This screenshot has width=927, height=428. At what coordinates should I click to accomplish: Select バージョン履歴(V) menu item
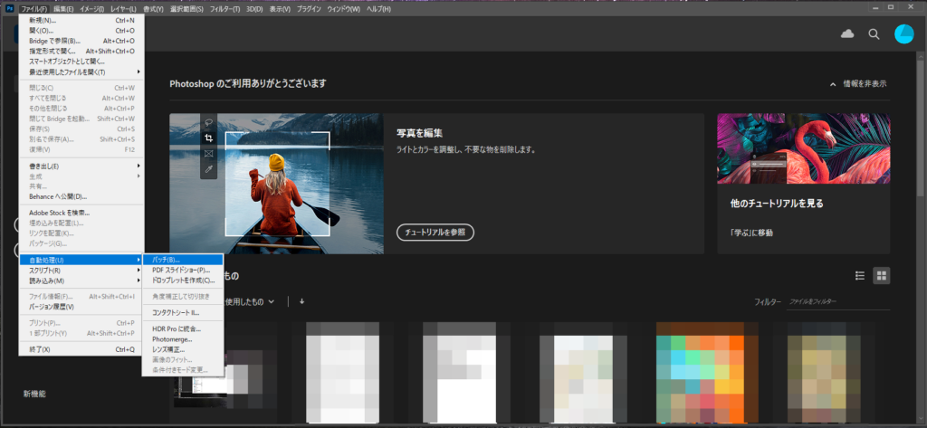coord(81,307)
